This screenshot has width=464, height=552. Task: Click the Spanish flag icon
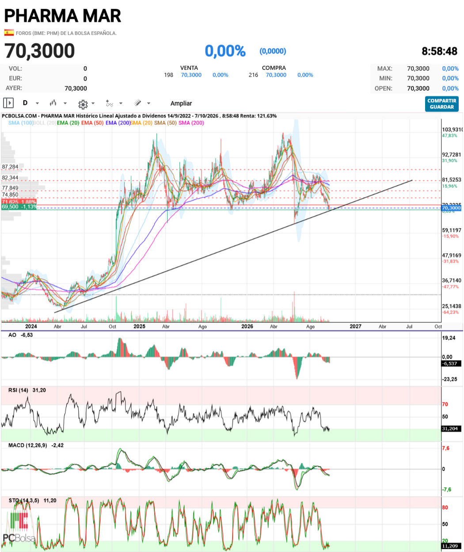point(9,33)
